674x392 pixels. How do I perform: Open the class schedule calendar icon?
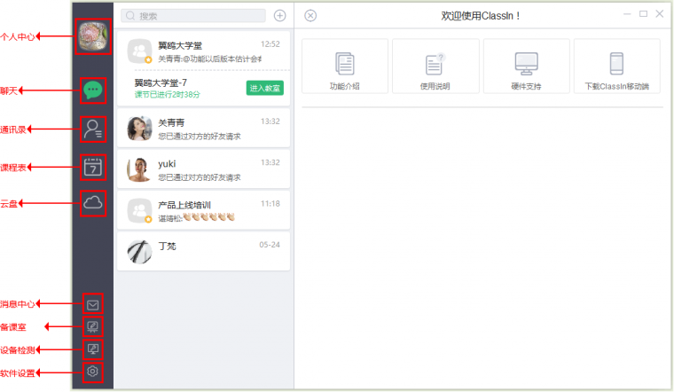click(x=93, y=167)
